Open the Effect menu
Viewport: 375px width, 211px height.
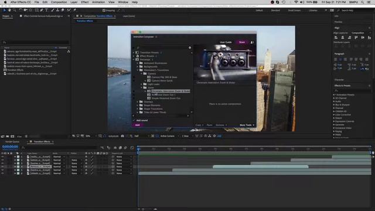click(x=84, y=2)
